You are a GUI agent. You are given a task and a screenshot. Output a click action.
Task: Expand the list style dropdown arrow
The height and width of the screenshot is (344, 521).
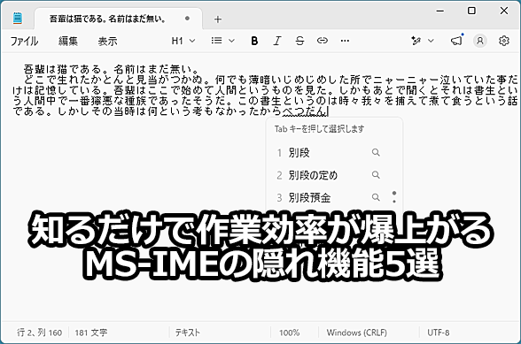pyautogui.click(x=231, y=41)
